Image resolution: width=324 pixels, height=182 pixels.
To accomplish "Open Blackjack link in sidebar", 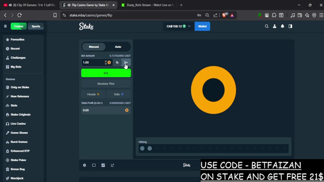I will [17, 178].
